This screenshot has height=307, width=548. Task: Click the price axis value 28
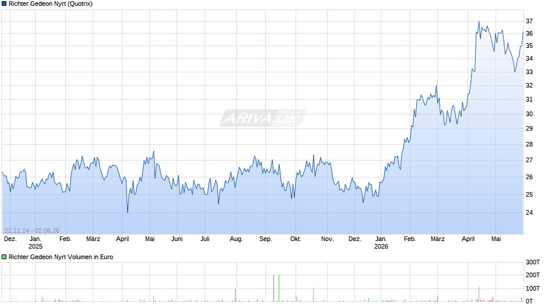point(529,144)
